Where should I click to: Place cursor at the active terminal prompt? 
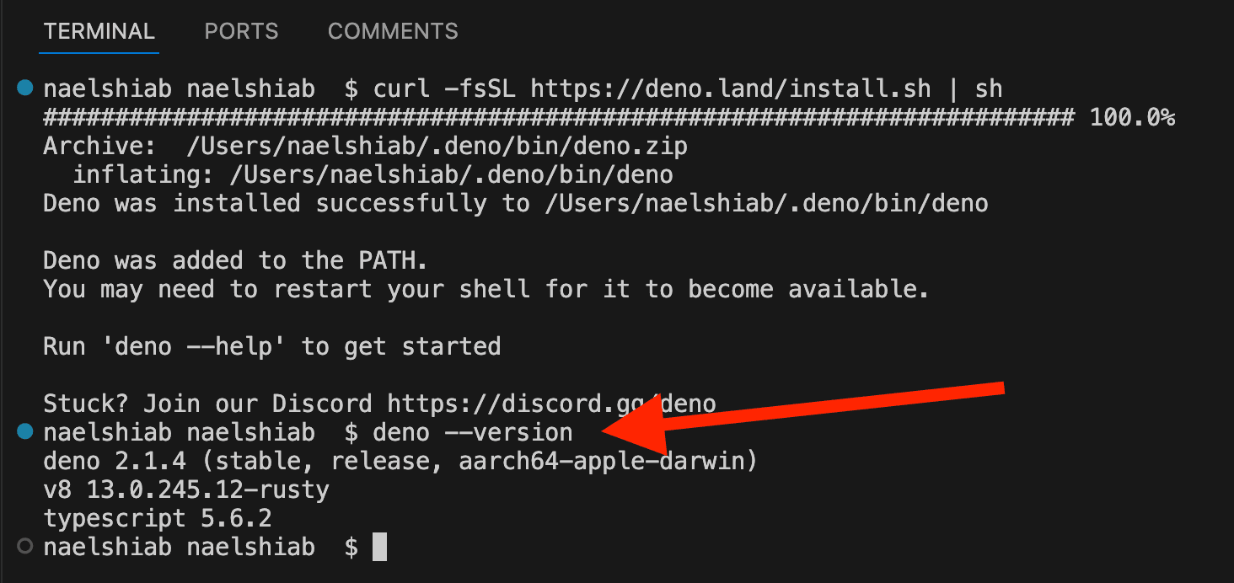point(380,546)
